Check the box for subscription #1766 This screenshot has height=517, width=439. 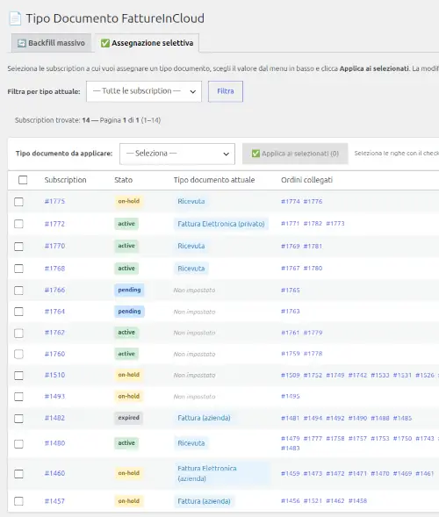click(x=18, y=291)
